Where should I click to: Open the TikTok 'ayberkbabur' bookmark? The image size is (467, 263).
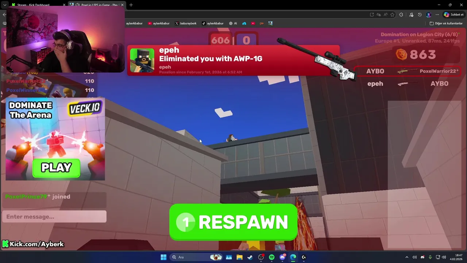[x=213, y=23]
